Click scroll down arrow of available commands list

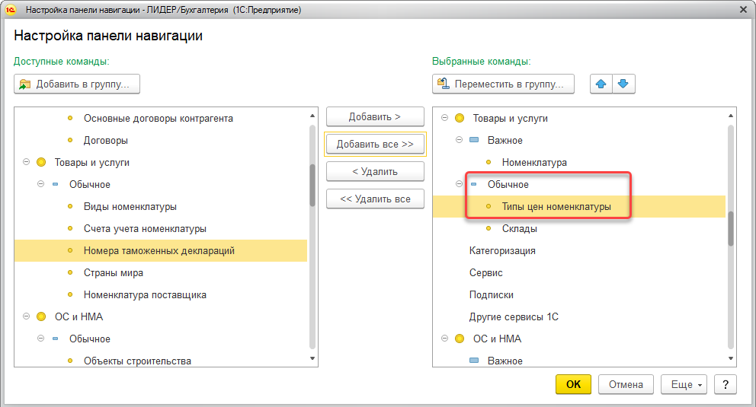(312, 358)
